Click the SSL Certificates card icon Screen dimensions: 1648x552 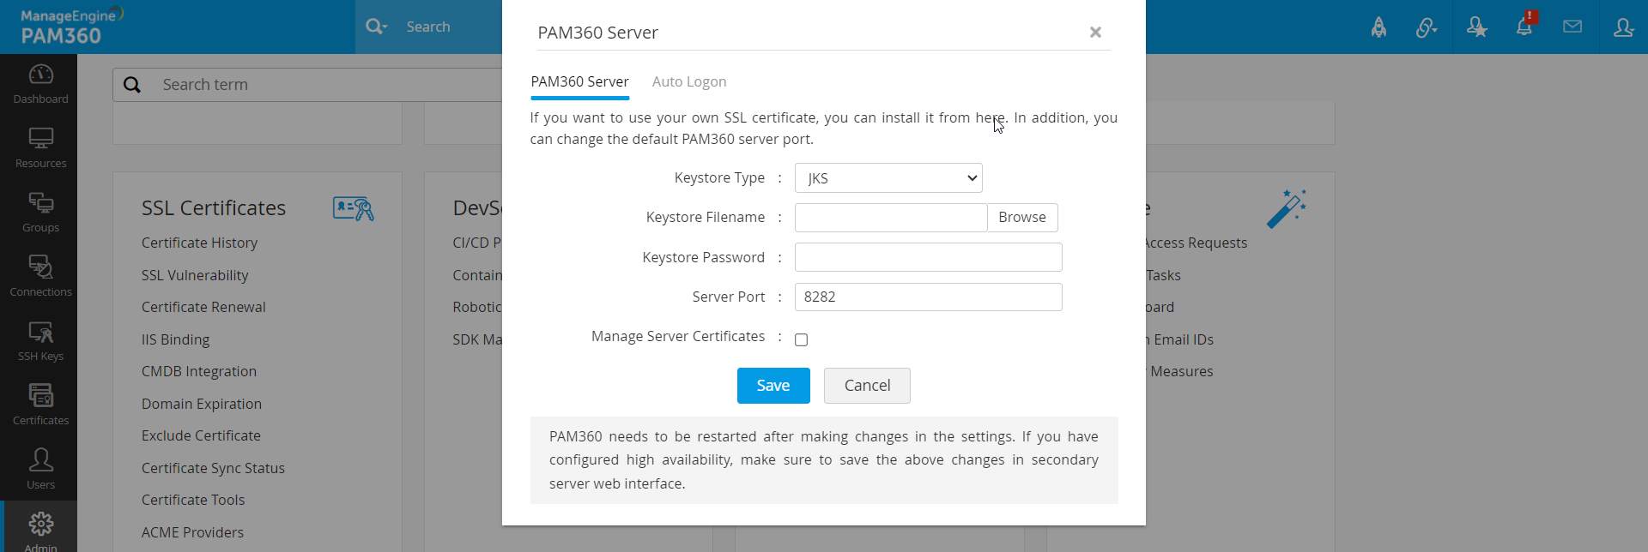(354, 208)
